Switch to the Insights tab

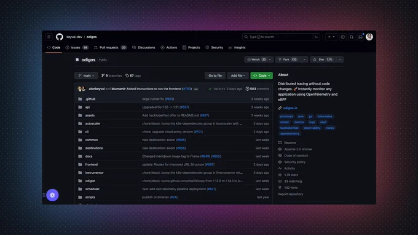[x=237, y=48]
